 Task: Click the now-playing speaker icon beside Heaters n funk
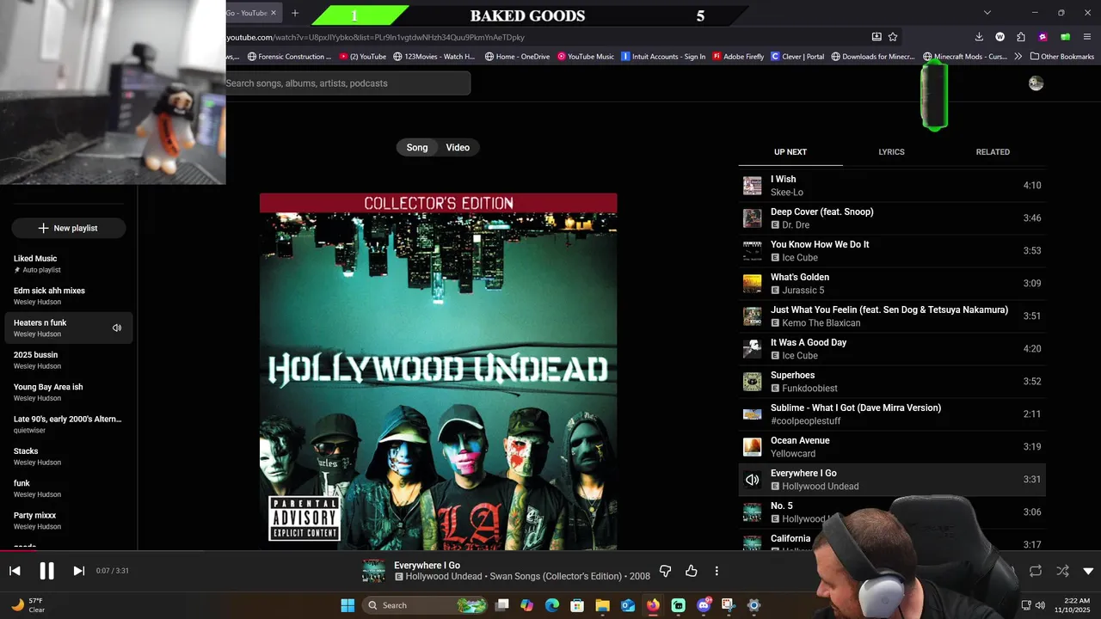click(117, 328)
